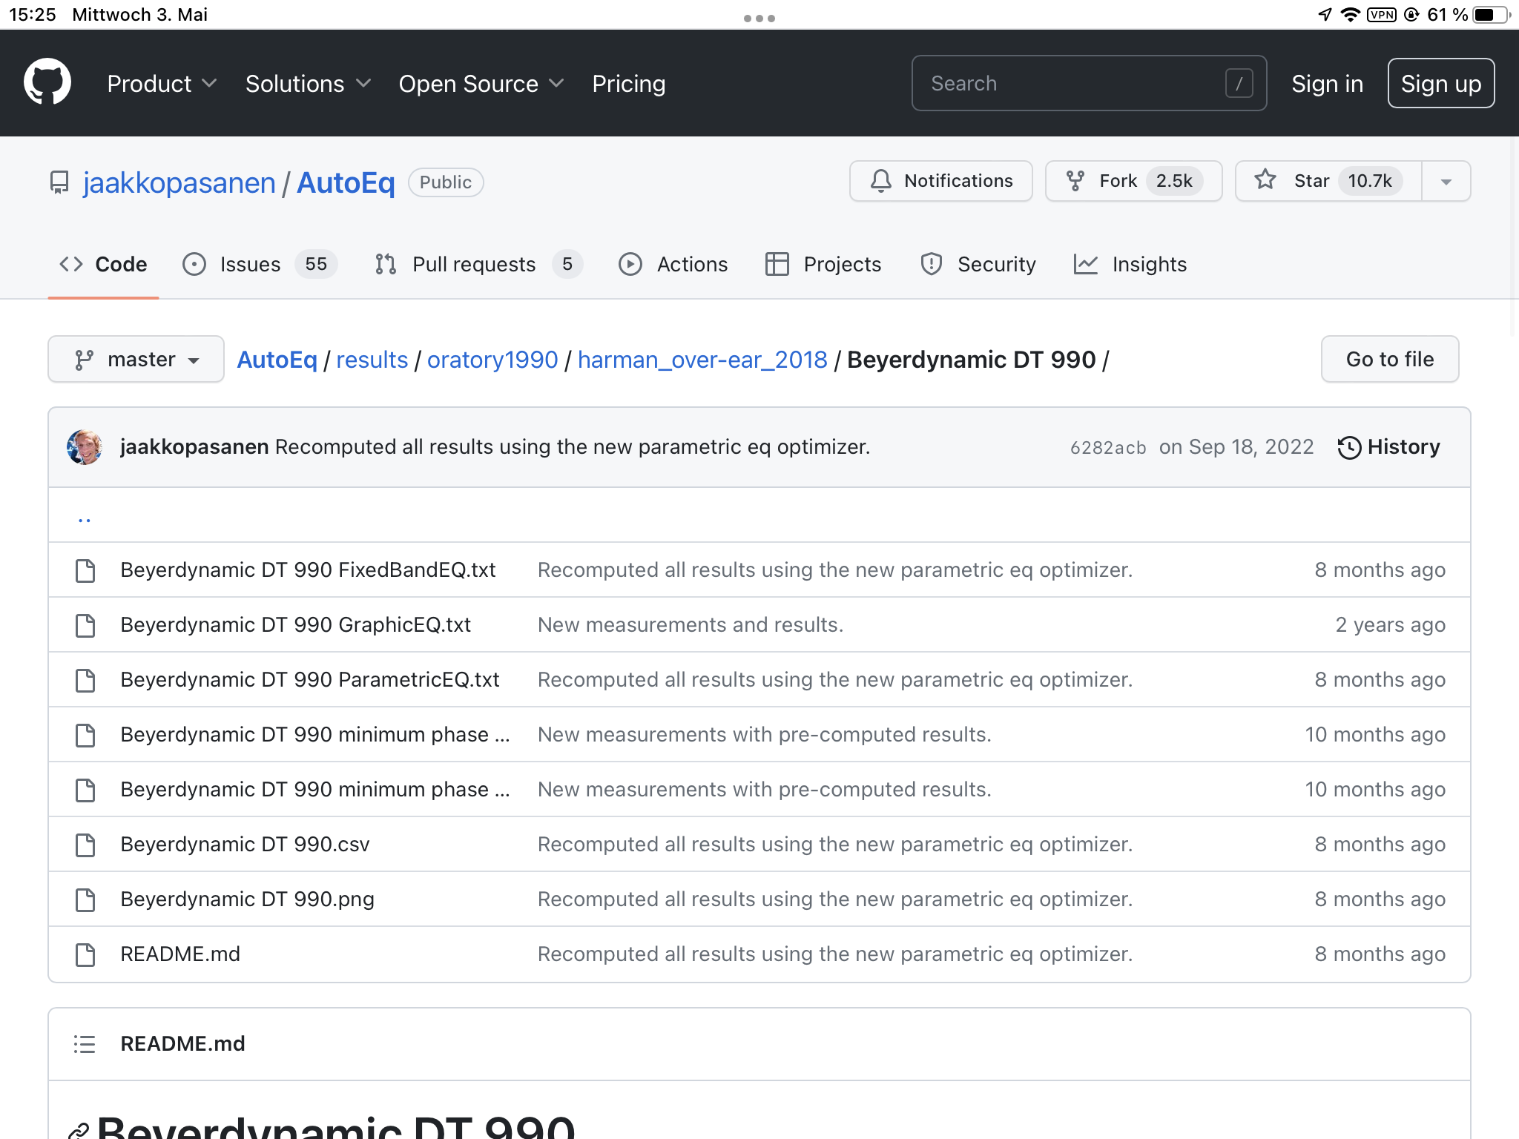Screen dimensions: 1519x1139
Task: Click the repository icon beside jaakkopasanen
Action: coord(59,182)
